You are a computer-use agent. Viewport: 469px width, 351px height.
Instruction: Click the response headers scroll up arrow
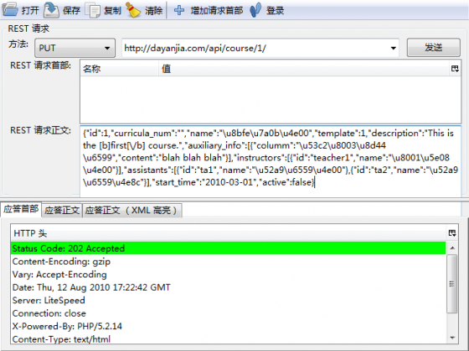tap(452, 248)
